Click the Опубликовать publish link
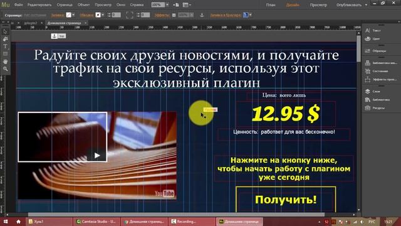The image size is (401, 226). click(x=349, y=5)
